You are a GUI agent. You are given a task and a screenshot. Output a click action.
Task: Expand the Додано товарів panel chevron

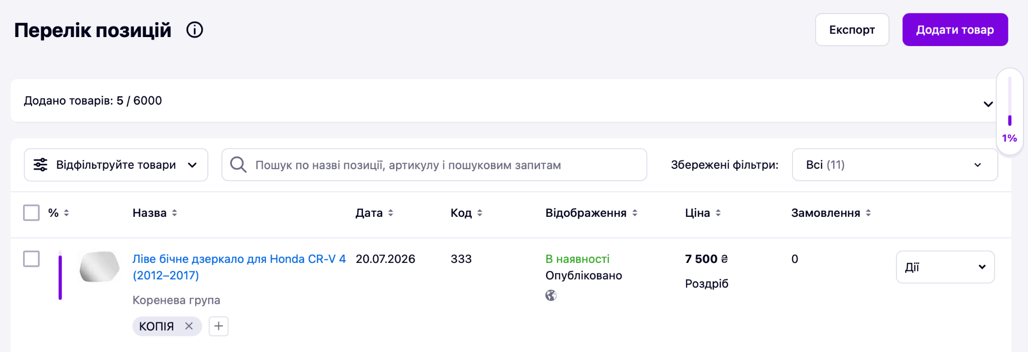(988, 104)
